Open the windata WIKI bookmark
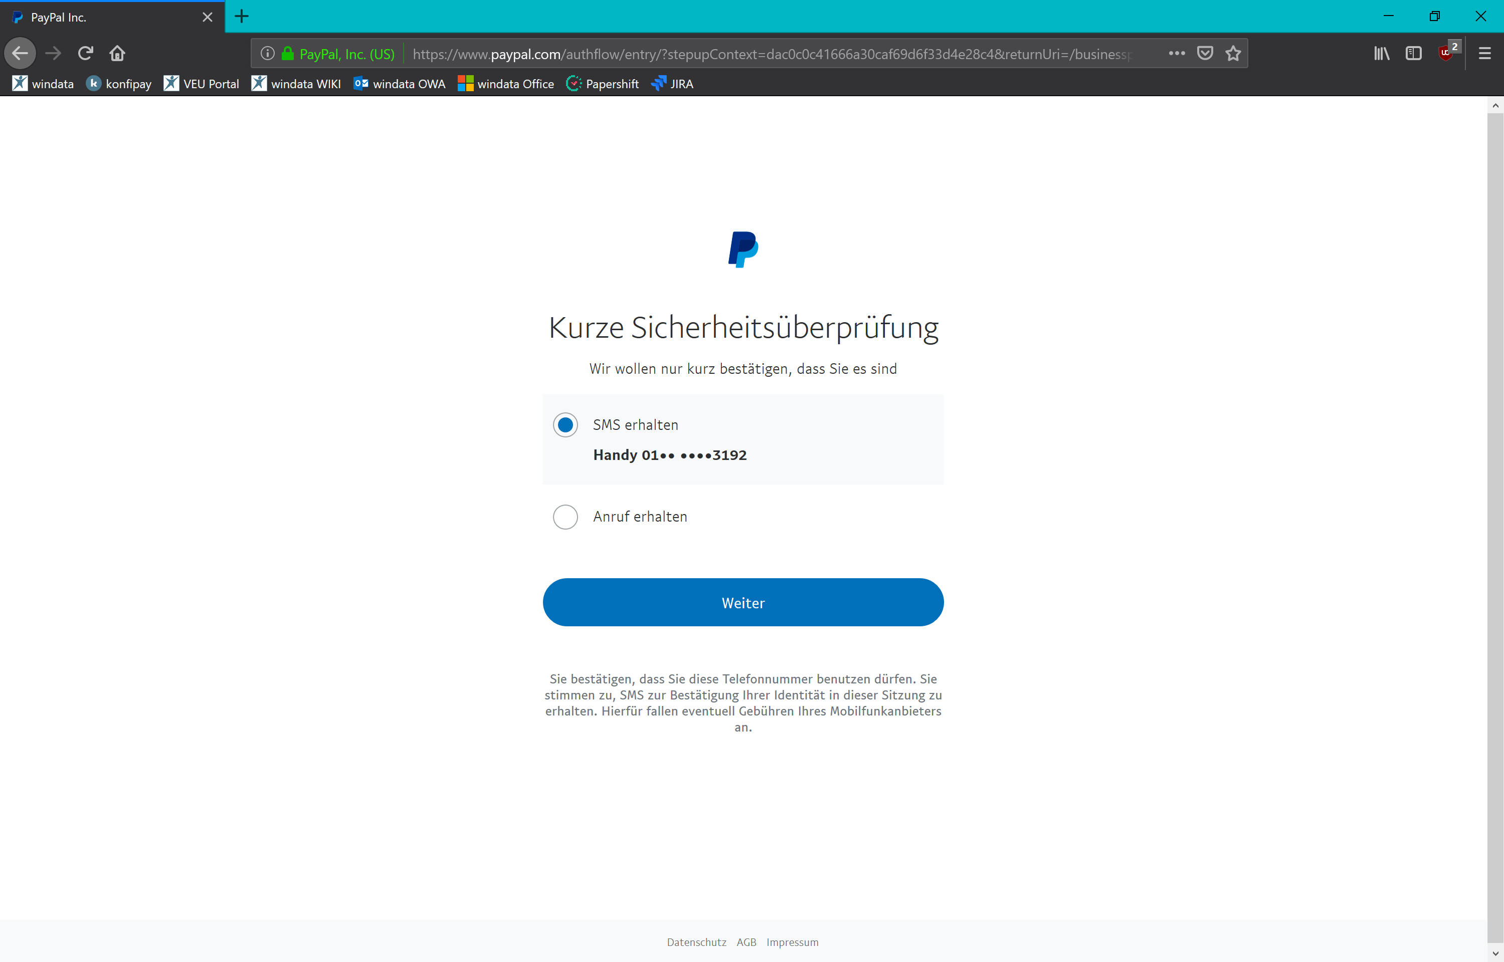The image size is (1504, 962). pyautogui.click(x=296, y=84)
